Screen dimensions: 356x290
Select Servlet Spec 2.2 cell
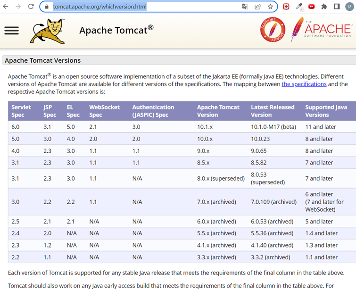(16, 257)
